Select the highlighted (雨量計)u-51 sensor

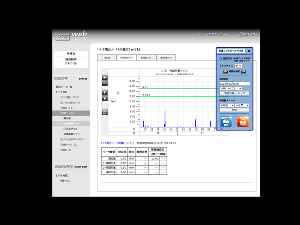(x=71, y=113)
